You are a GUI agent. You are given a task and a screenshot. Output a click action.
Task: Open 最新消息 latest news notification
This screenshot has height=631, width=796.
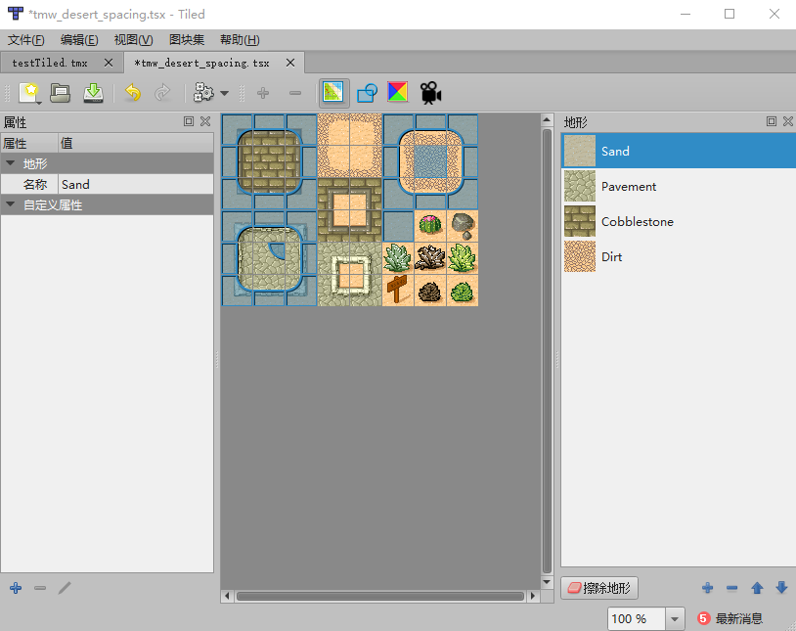point(738,618)
